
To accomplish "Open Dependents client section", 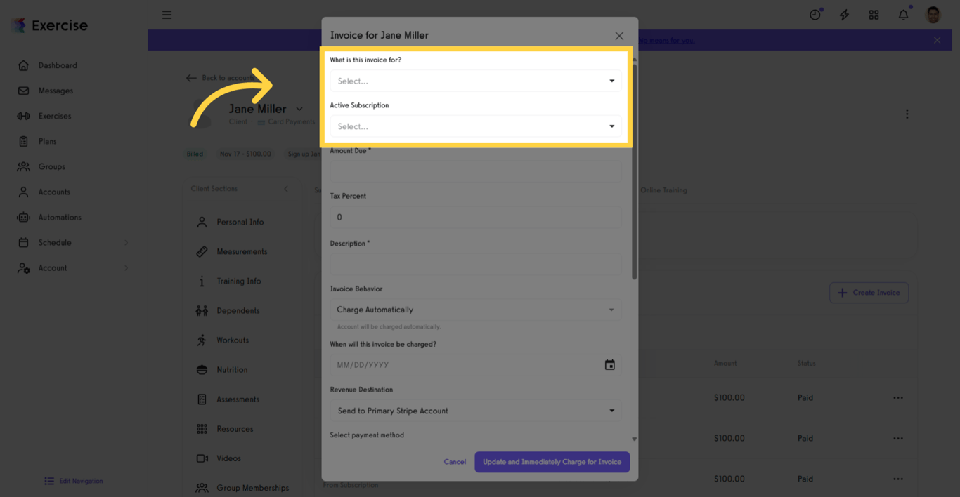I will click(238, 310).
